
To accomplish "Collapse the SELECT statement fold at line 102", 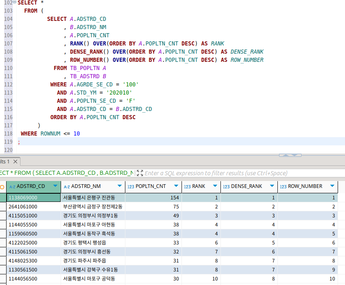I will 15,2.
